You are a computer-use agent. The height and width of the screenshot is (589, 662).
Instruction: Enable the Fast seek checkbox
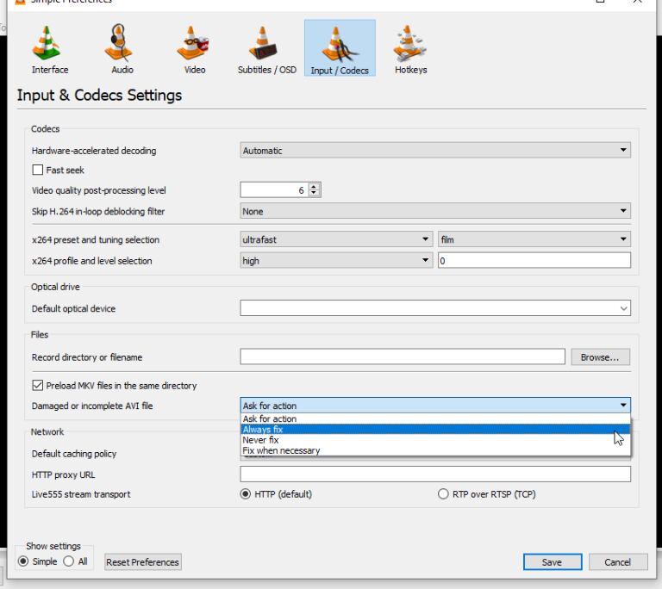point(38,170)
